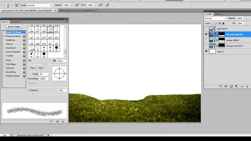The width and height of the screenshot is (251, 141).
Task: Hide the Layer 1 layer
Action: 206,51
